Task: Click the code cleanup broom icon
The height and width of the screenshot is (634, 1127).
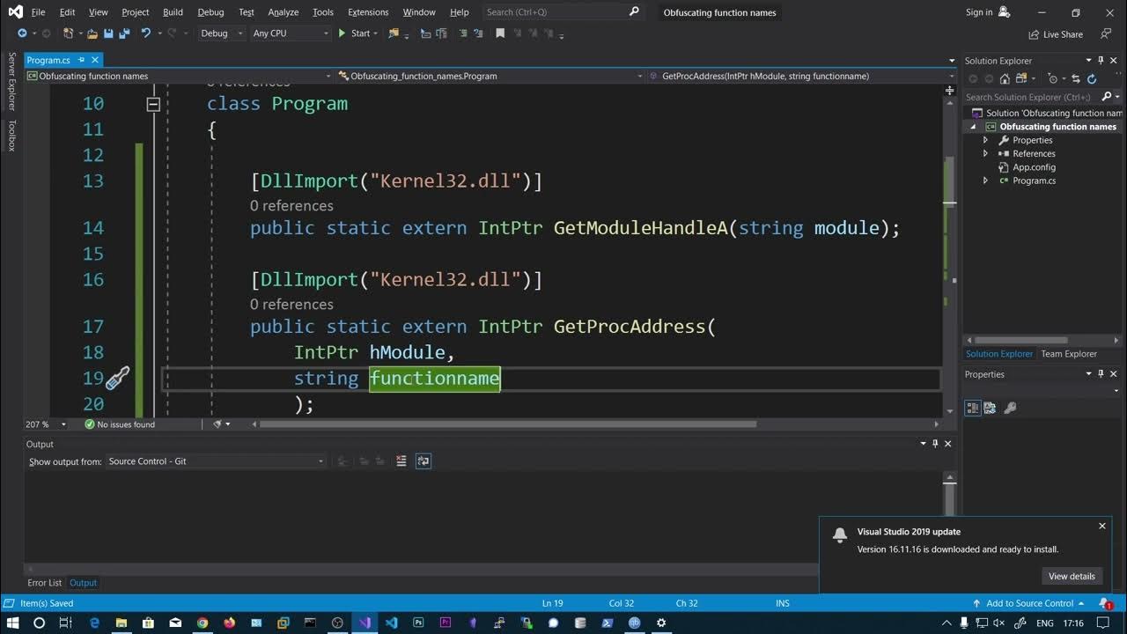Action: pyautogui.click(x=217, y=424)
